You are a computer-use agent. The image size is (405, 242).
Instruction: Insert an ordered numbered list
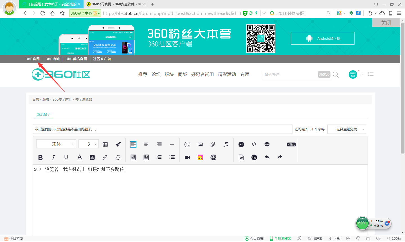[159, 157]
